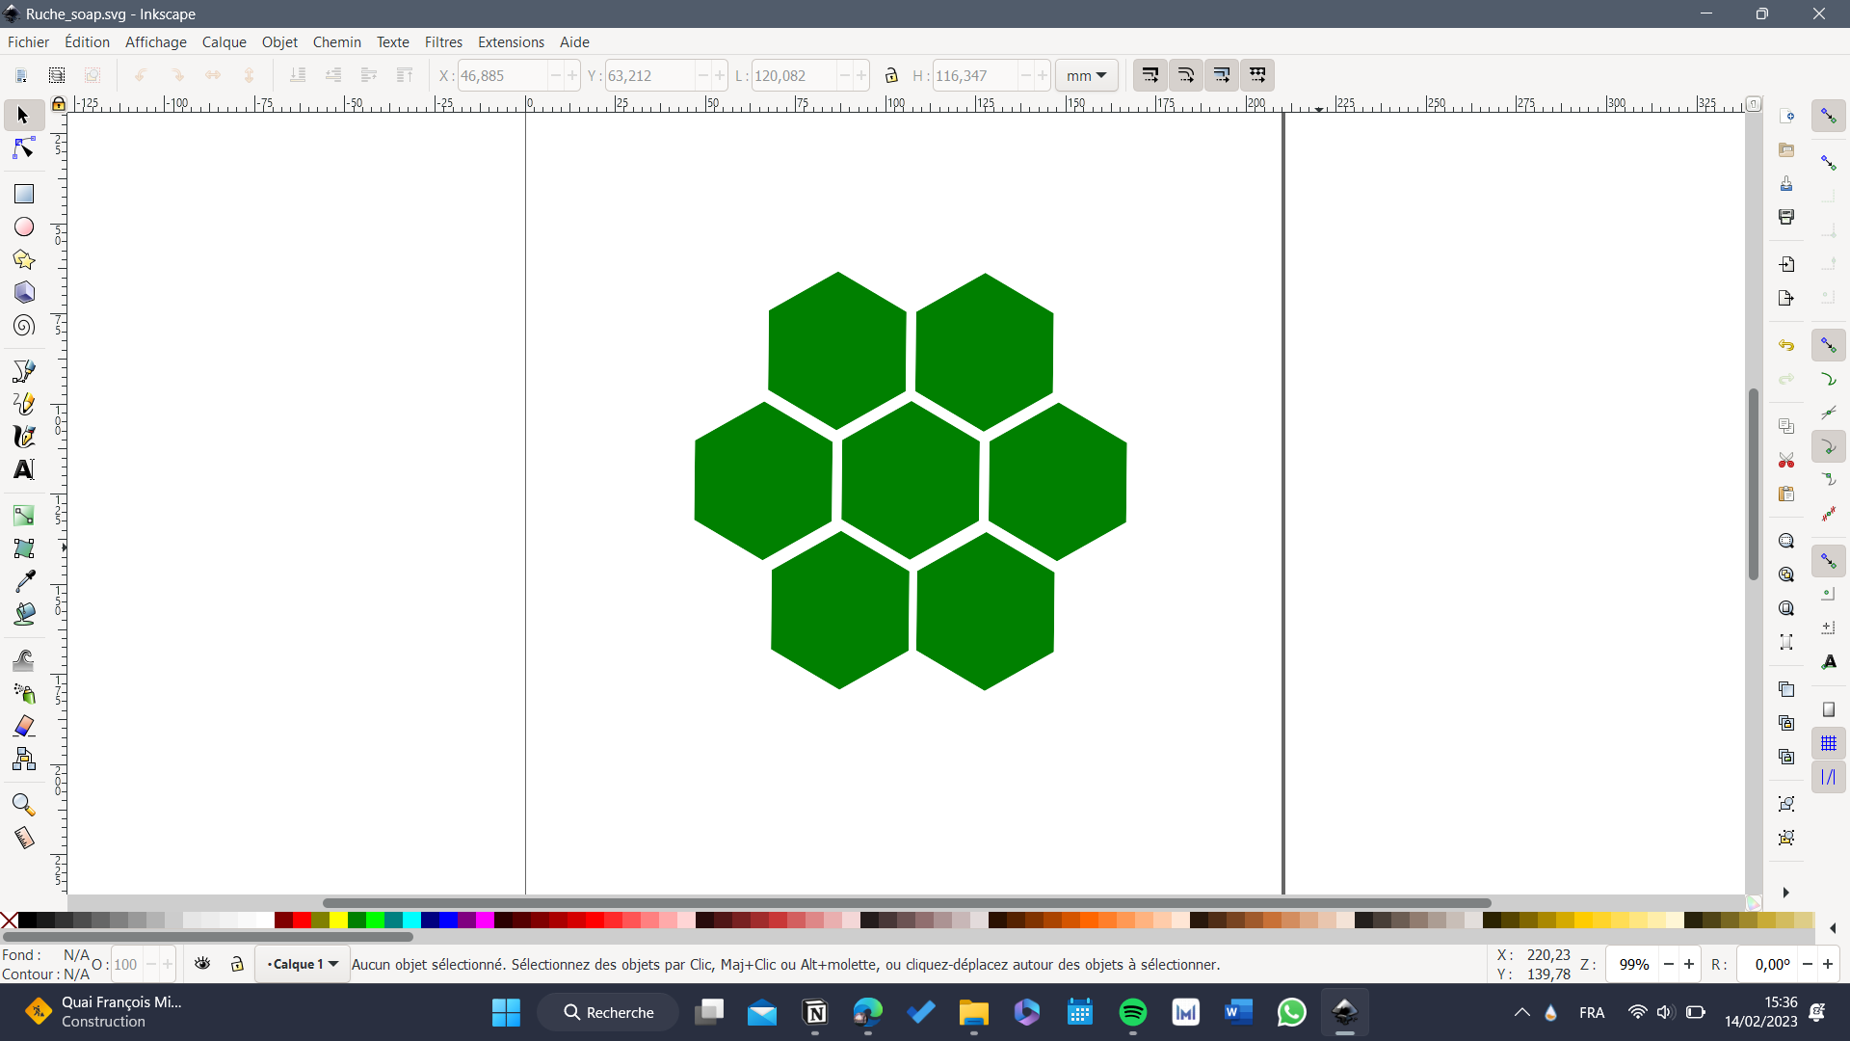Select the Node editing tool
Image resolution: width=1850 pixels, height=1041 pixels.
23,148
